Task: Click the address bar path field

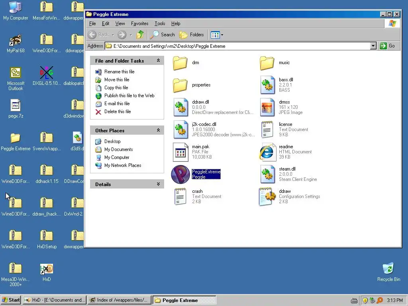Action: [x=237, y=46]
